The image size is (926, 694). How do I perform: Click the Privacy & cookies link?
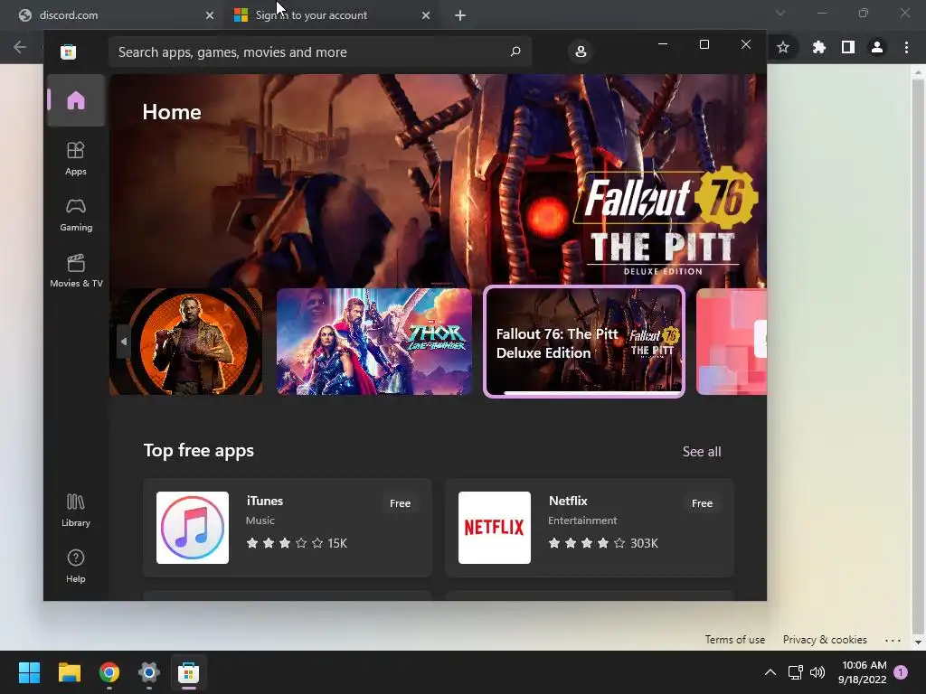[x=825, y=640]
